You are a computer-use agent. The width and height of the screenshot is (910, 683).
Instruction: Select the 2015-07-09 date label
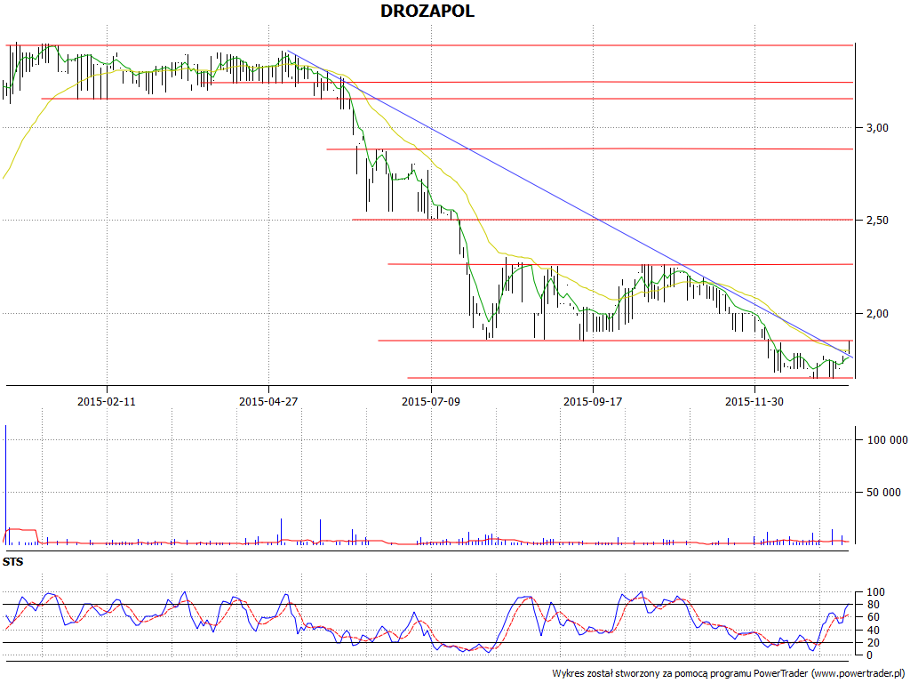[x=431, y=401]
